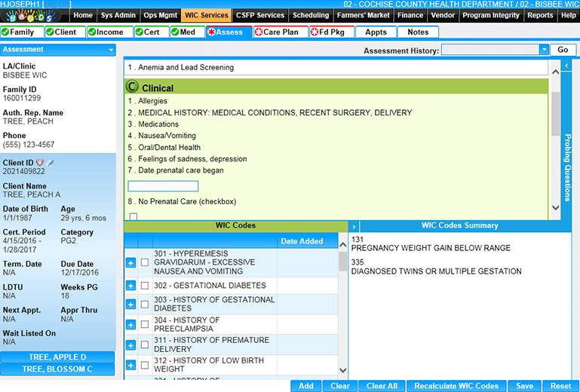
Task: Click the green C Clinical section icon
Action: click(132, 87)
